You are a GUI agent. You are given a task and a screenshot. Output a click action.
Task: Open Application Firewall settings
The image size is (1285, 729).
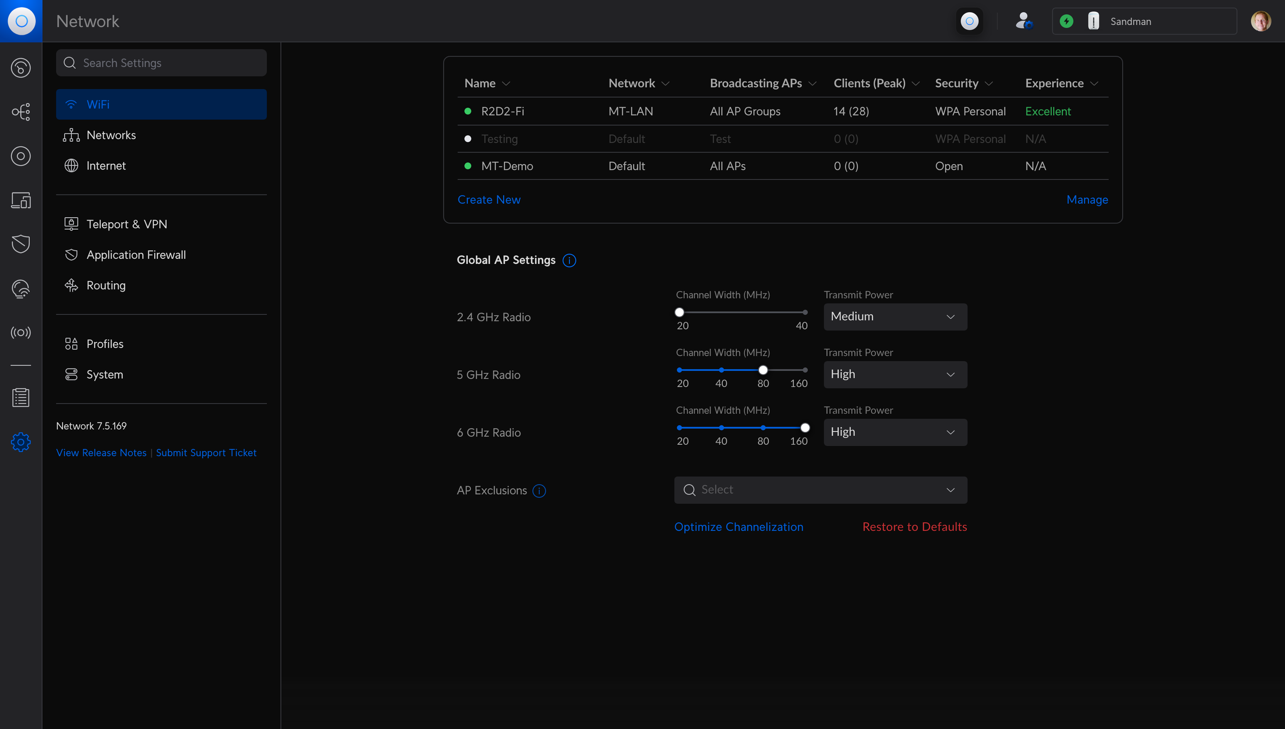(161, 255)
